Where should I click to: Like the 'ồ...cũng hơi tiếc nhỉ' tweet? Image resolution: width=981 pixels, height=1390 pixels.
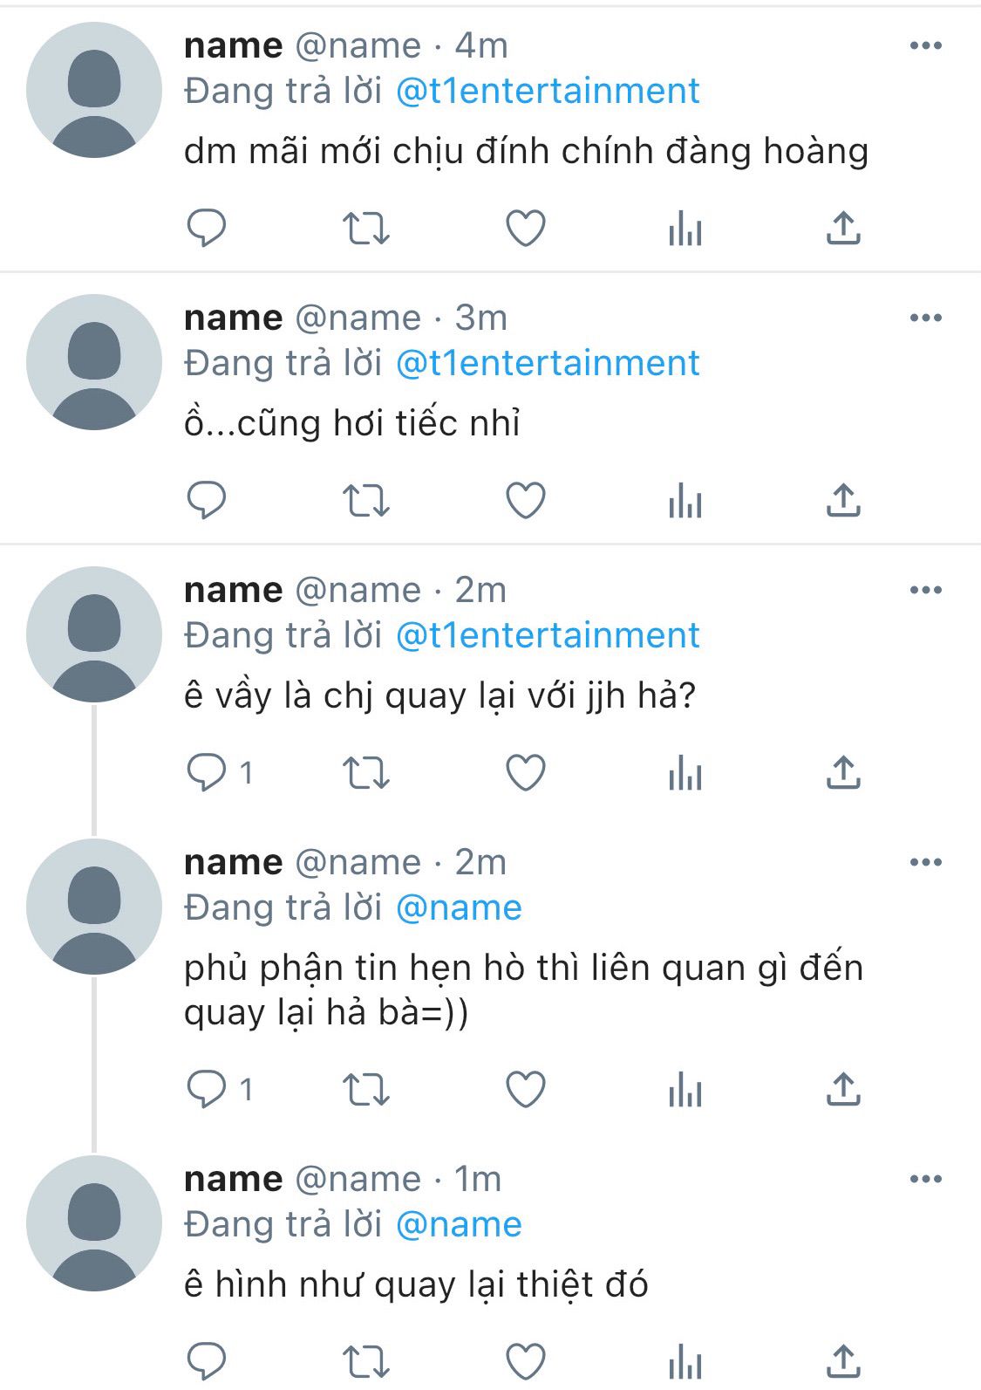tap(526, 501)
